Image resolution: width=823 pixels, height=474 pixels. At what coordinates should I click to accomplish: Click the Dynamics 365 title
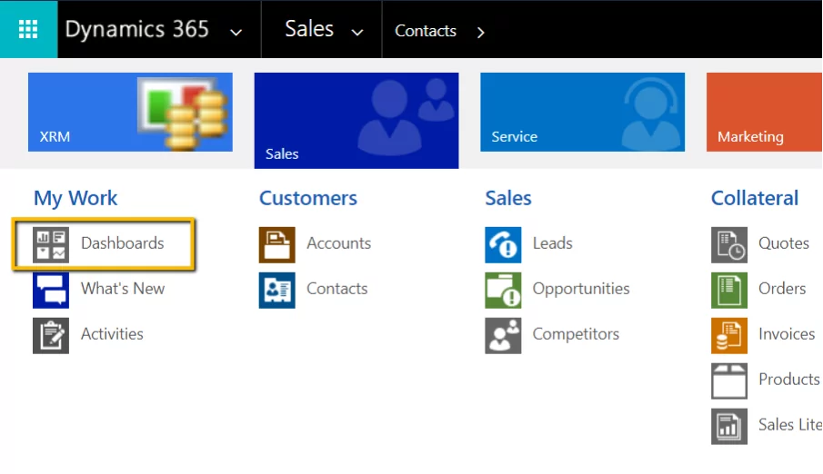pyautogui.click(x=137, y=29)
